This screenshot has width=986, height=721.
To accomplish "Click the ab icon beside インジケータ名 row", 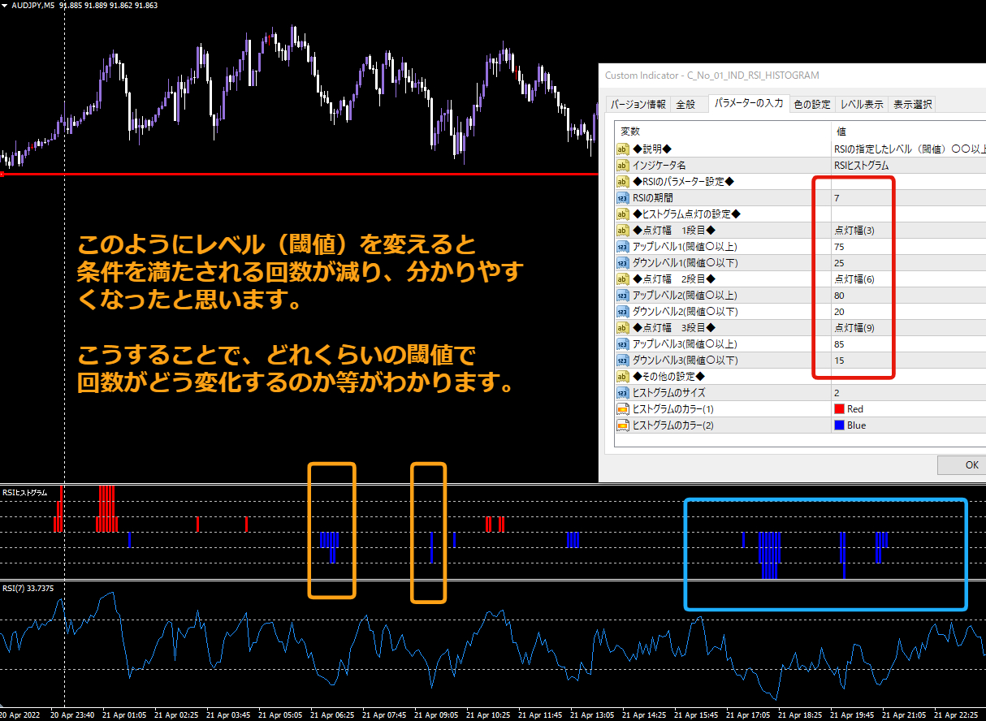I will 623,165.
